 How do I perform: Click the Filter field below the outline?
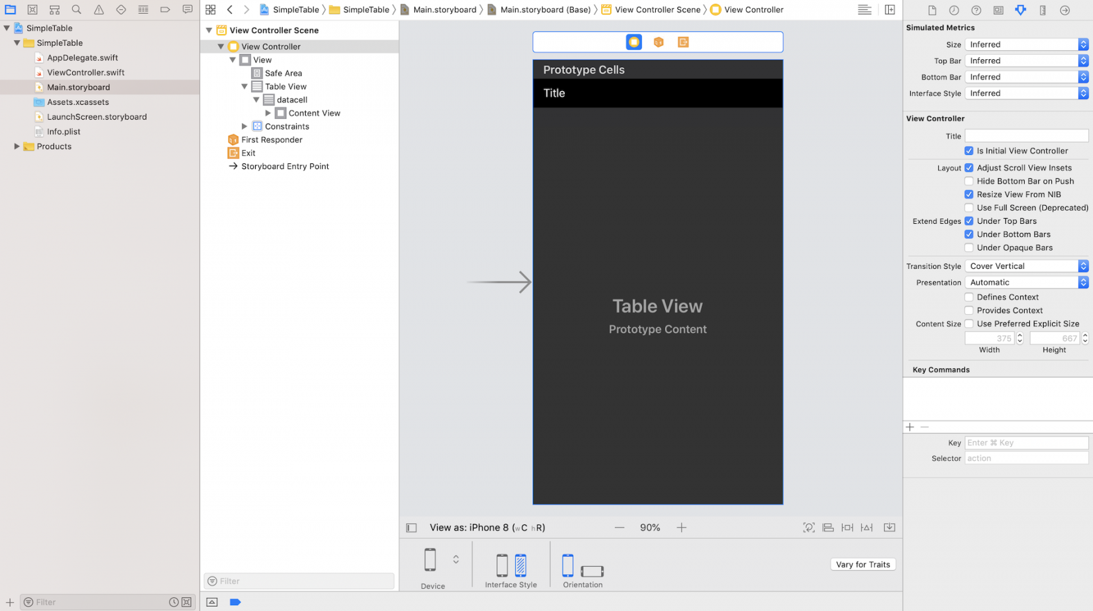point(299,580)
